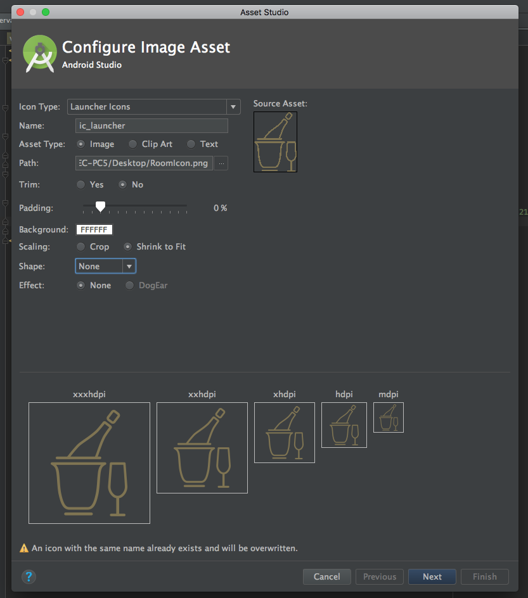
Task: Choose the Text asset type option
Action: pyautogui.click(x=191, y=144)
